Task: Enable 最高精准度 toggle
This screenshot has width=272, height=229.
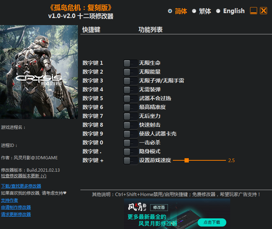Action: coord(130,108)
